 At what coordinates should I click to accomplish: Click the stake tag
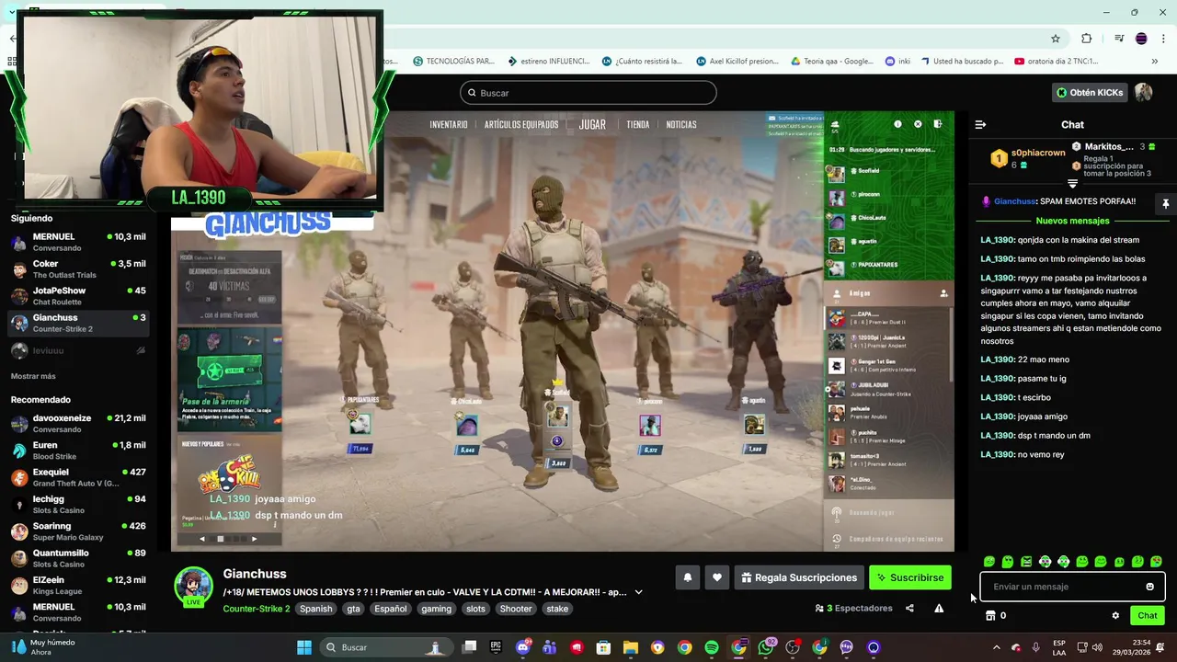557,609
